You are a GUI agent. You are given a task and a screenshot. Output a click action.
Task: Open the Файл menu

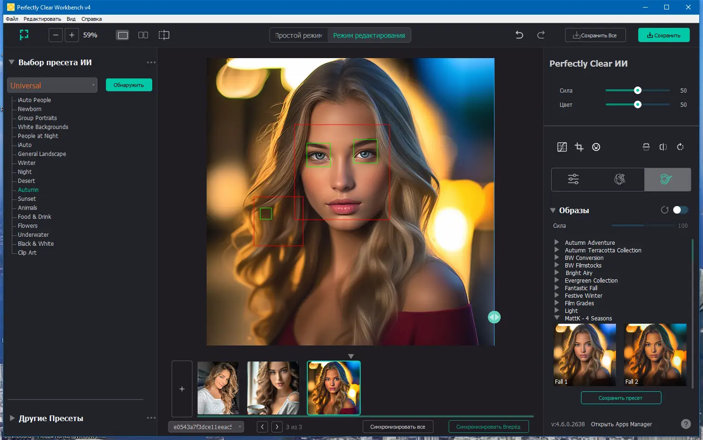pyautogui.click(x=12, y=19)
